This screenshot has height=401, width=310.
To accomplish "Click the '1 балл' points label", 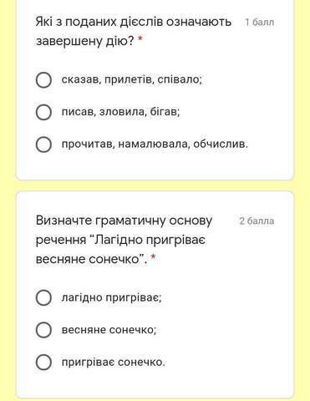I will click(x=259, y=23).
